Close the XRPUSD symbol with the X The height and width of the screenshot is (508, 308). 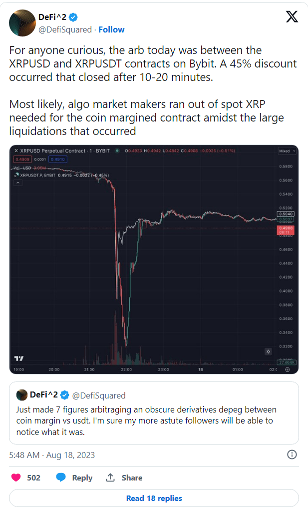(x=16, y=150)
